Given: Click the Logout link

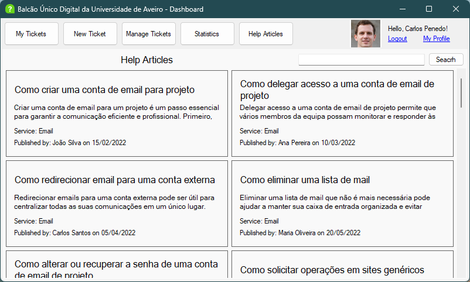Looking at the screenshot, I should pos(397,39).
